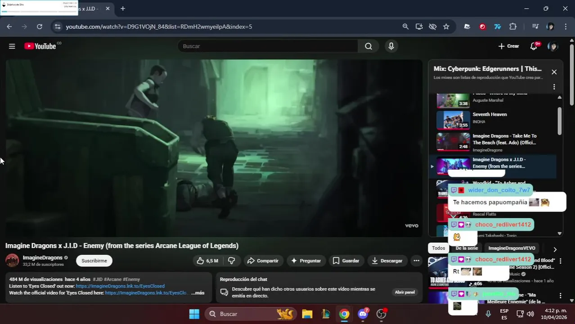Screen dimensions: 575x324
Task: Open the Mix playlist three-dot options
Action: (554, 87)
